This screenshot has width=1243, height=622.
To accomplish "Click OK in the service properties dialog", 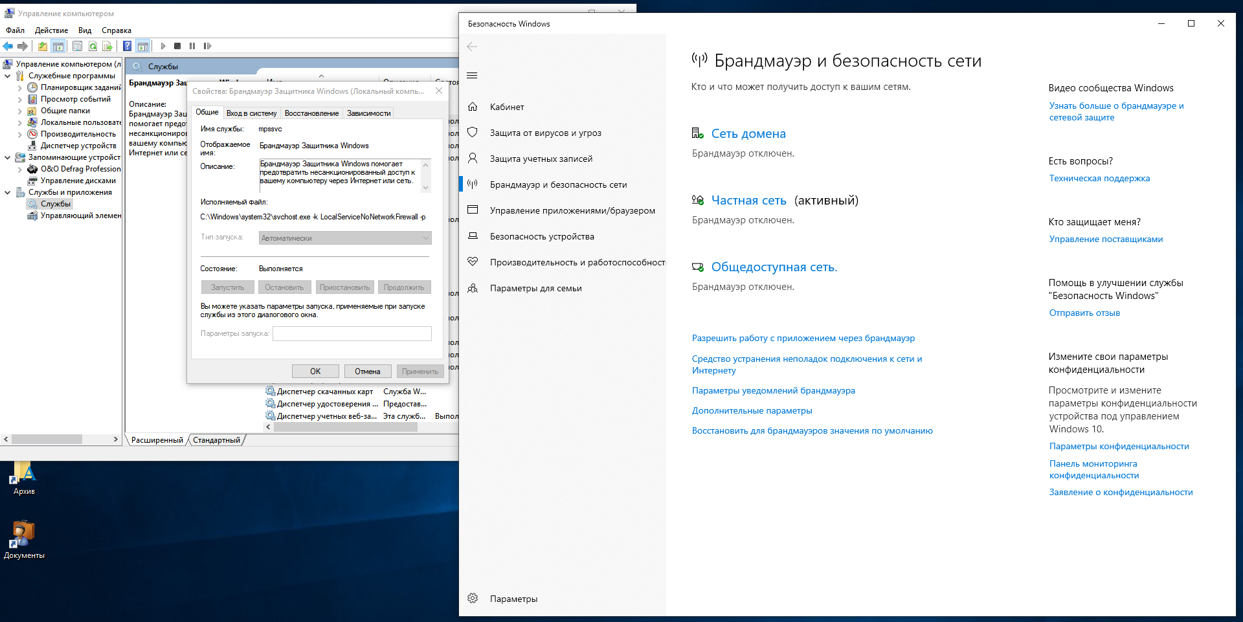I will (x=315, y=372).
